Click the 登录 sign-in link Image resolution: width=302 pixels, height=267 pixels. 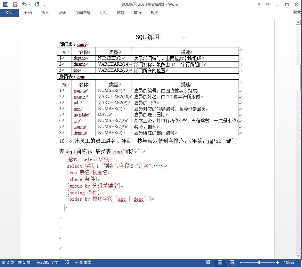[x=297, y=12]
